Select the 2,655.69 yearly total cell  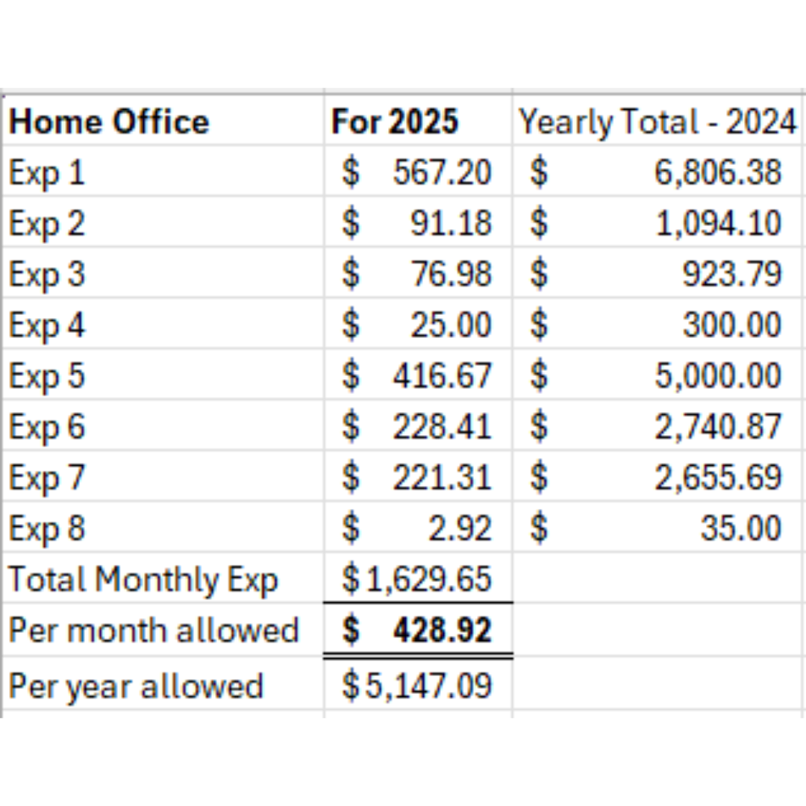coord(717,477)
